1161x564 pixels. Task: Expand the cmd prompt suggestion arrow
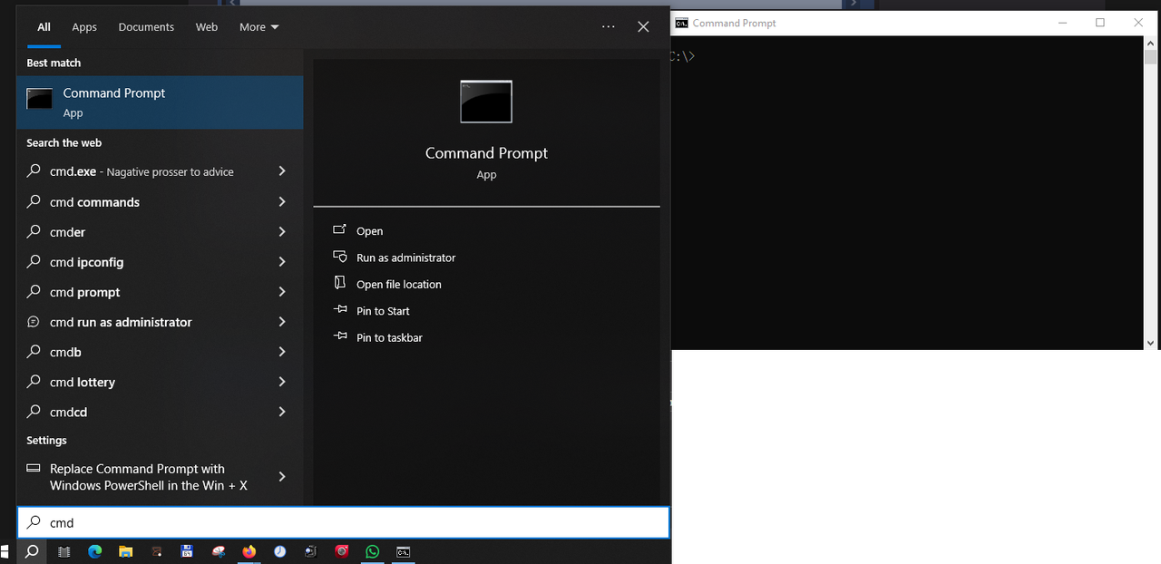click(282, 291)
